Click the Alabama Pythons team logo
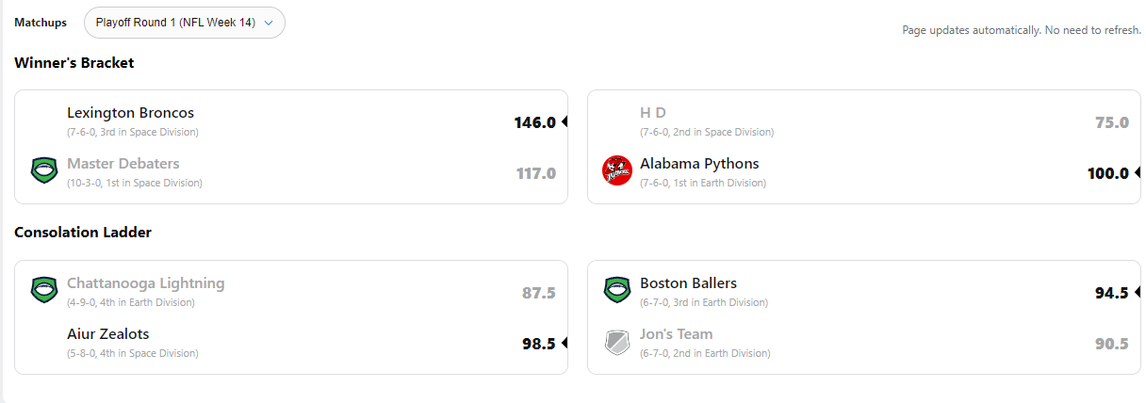1146x403 pixels. tap(617, 171)
